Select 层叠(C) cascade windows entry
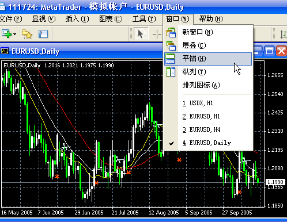Image resolution: width=287 pixels, height=222 pixels. (x=208, y=45)
